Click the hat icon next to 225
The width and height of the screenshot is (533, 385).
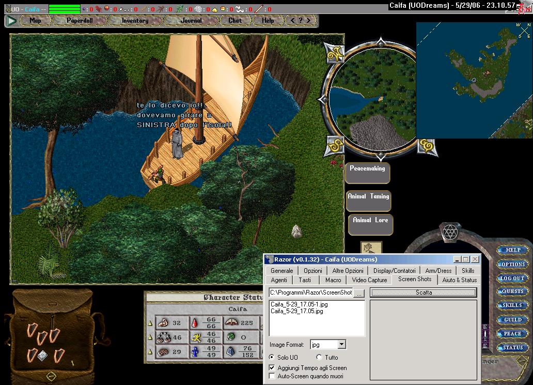(x=231, y=322)
